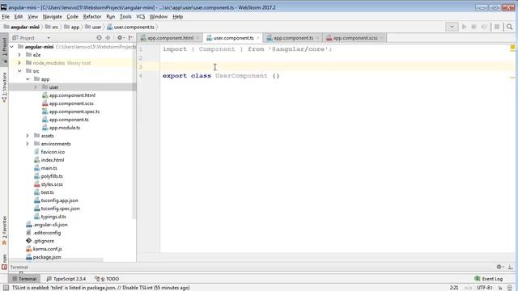Place cursor on UserComponent class name

click(241, 76)
